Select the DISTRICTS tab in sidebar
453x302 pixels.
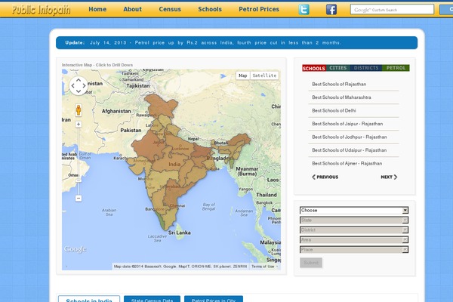tap(365, 68)
